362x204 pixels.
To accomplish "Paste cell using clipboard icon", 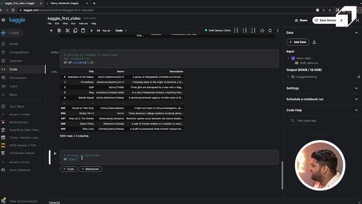I will pyautogui.click(x=83, y=31).
